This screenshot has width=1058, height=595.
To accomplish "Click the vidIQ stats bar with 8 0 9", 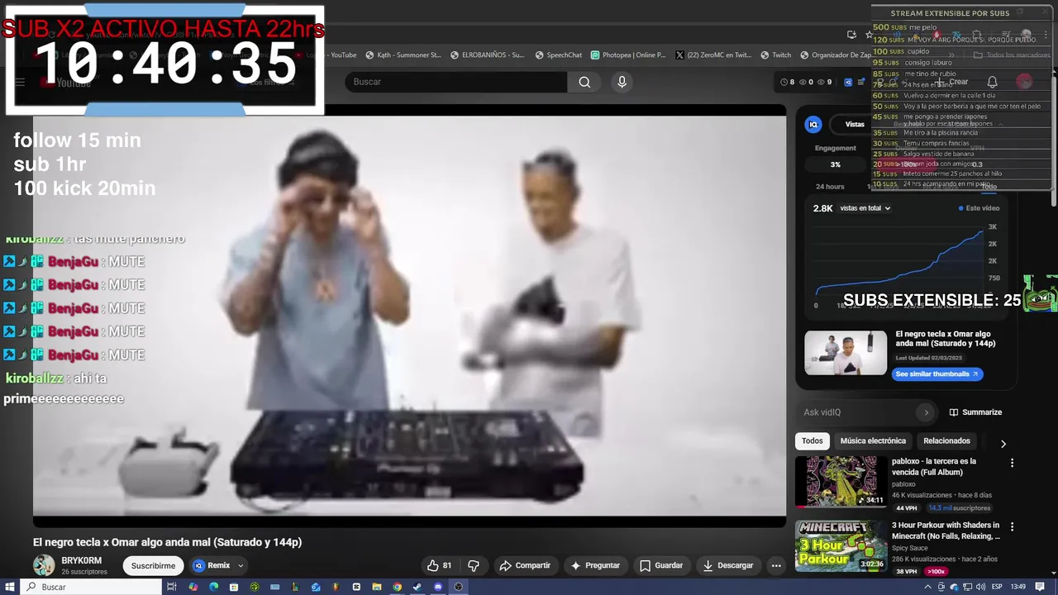I will [x=806, y=82].
